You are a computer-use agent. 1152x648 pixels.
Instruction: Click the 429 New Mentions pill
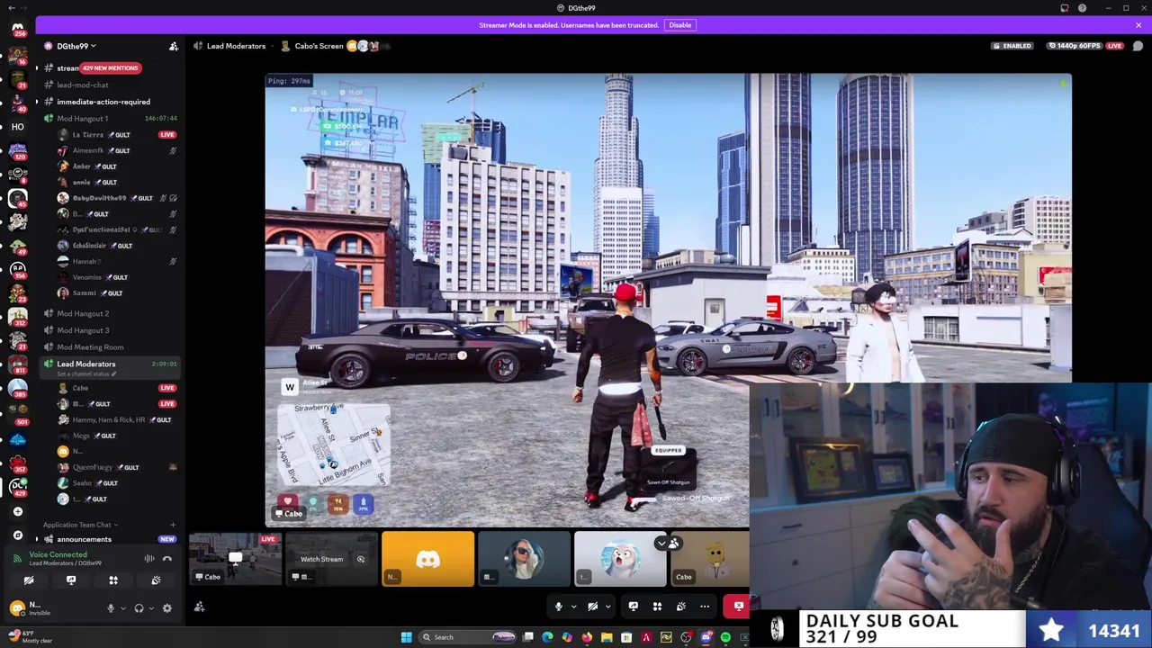[110, 68]
